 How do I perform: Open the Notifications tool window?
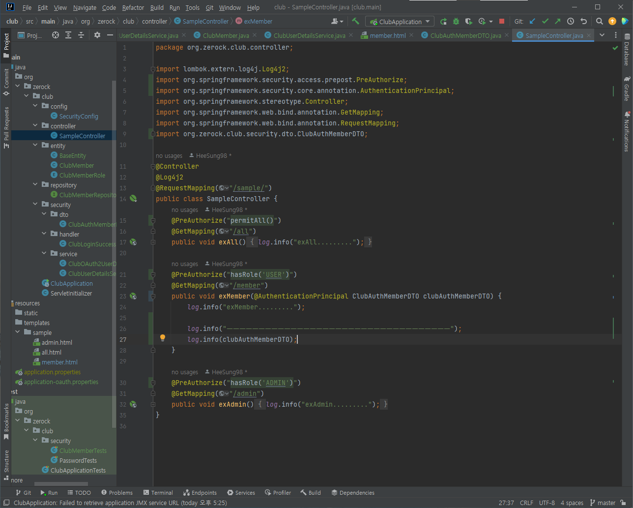[627, 131]
